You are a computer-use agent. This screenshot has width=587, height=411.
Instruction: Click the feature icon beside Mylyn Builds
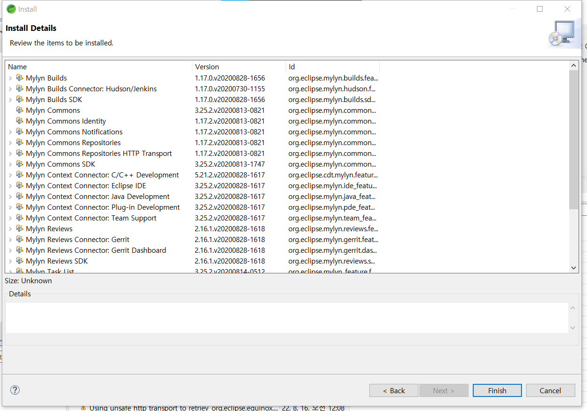[20, 78]
